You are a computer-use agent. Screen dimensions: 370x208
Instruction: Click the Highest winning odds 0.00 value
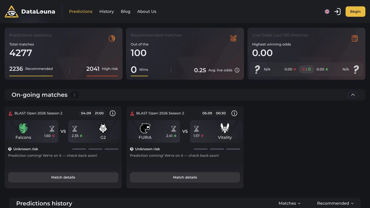[262, 53]
